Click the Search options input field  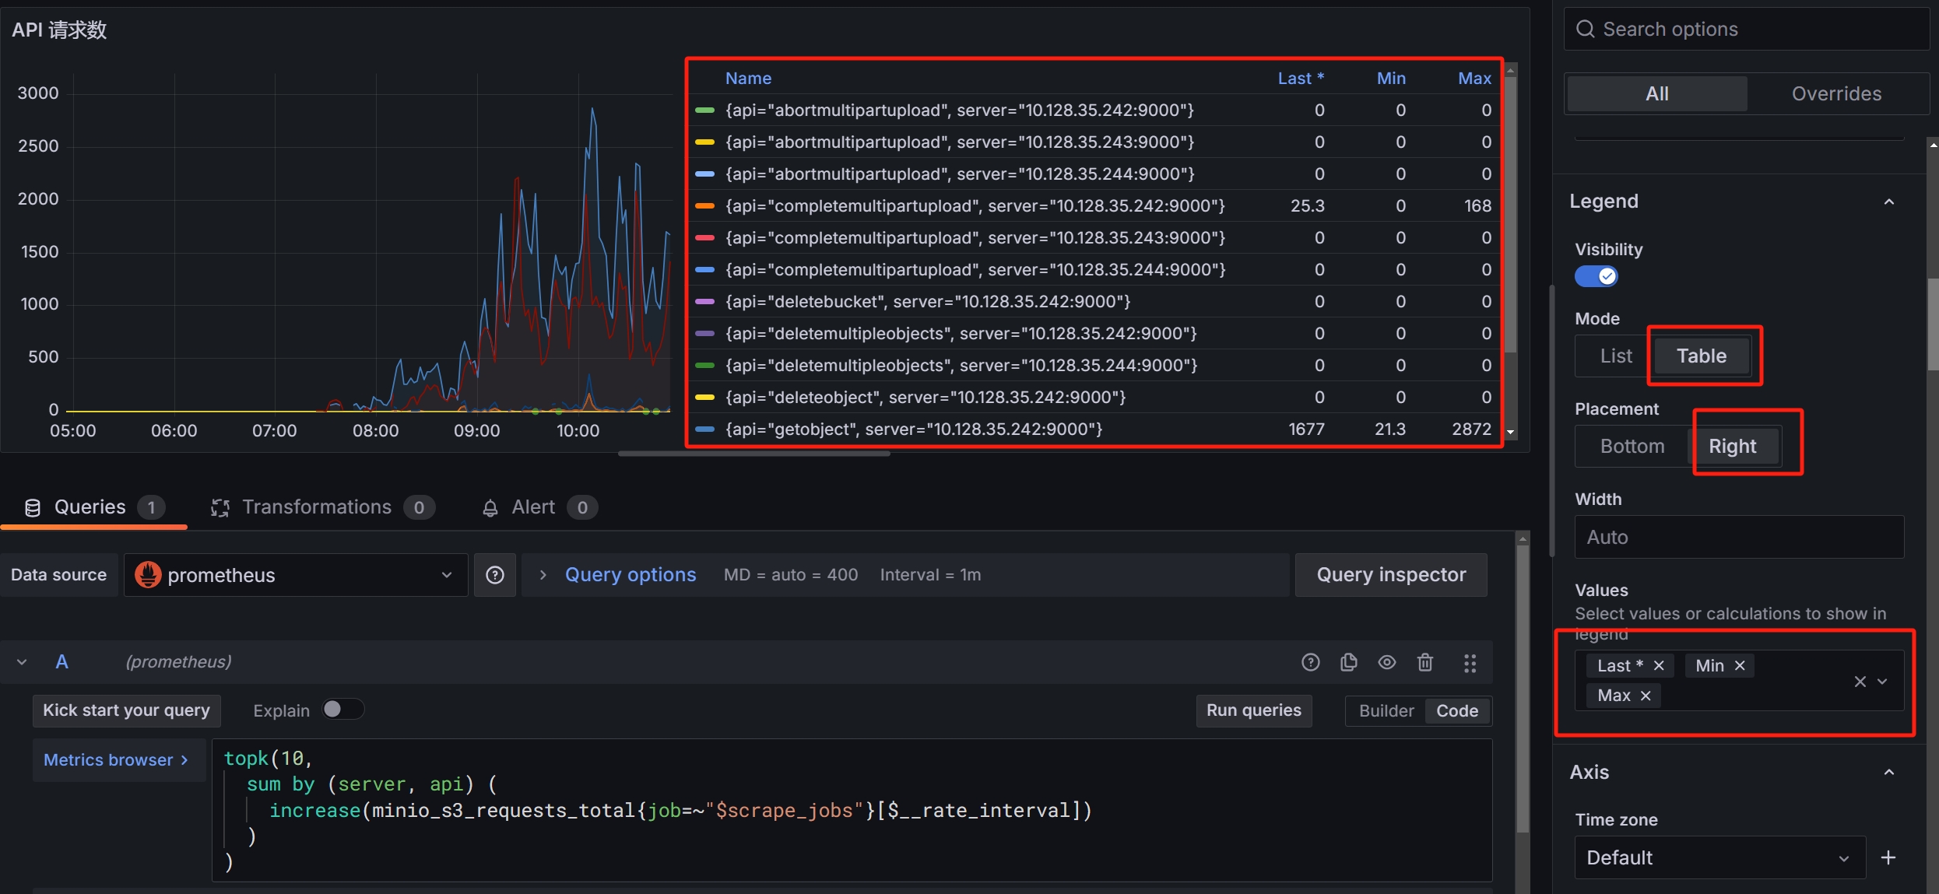click(x=1748, y=29)
